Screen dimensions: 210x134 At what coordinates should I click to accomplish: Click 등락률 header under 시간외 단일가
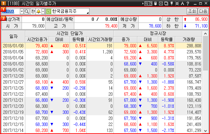pos(78,39)
